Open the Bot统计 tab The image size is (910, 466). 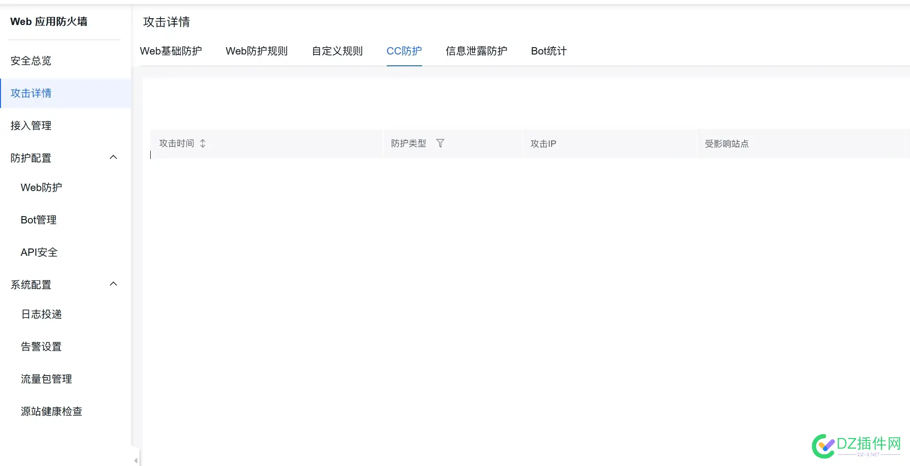tap(548, 51)
